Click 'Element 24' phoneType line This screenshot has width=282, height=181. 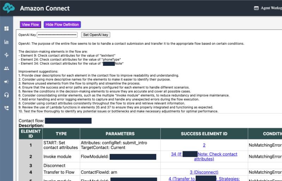[69, 60]
